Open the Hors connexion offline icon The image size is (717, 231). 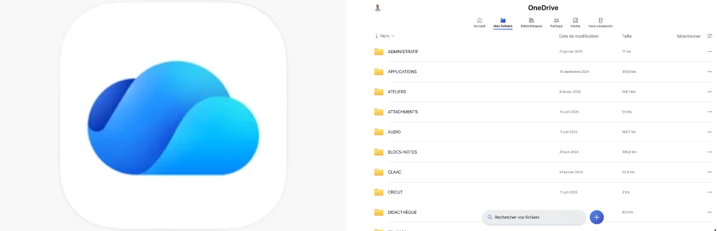click(601, 20)
